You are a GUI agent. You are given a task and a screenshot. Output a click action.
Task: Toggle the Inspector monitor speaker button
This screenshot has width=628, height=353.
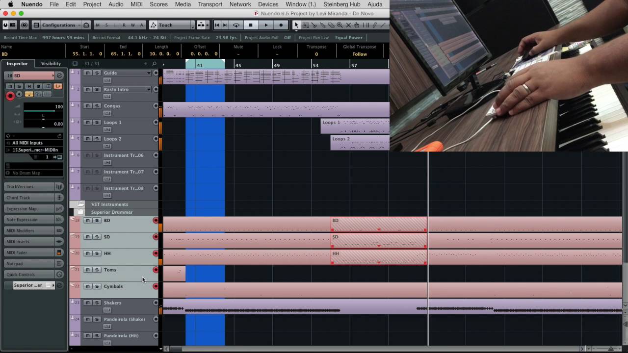[x=20, y=95]
